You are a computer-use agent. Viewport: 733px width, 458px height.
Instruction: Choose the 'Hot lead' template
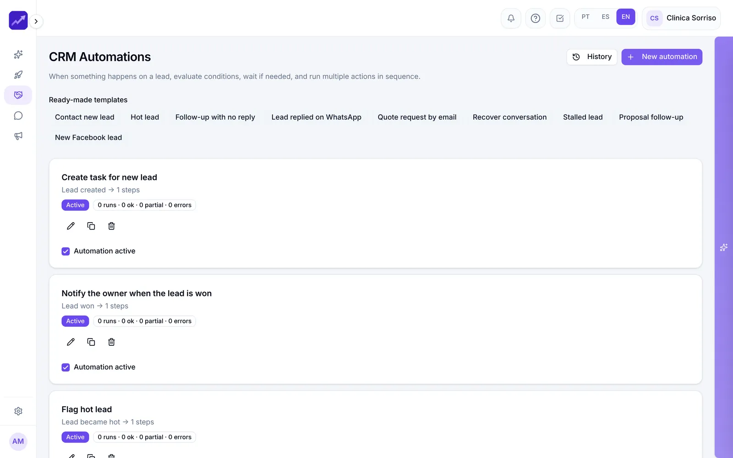tap(145, 117)
